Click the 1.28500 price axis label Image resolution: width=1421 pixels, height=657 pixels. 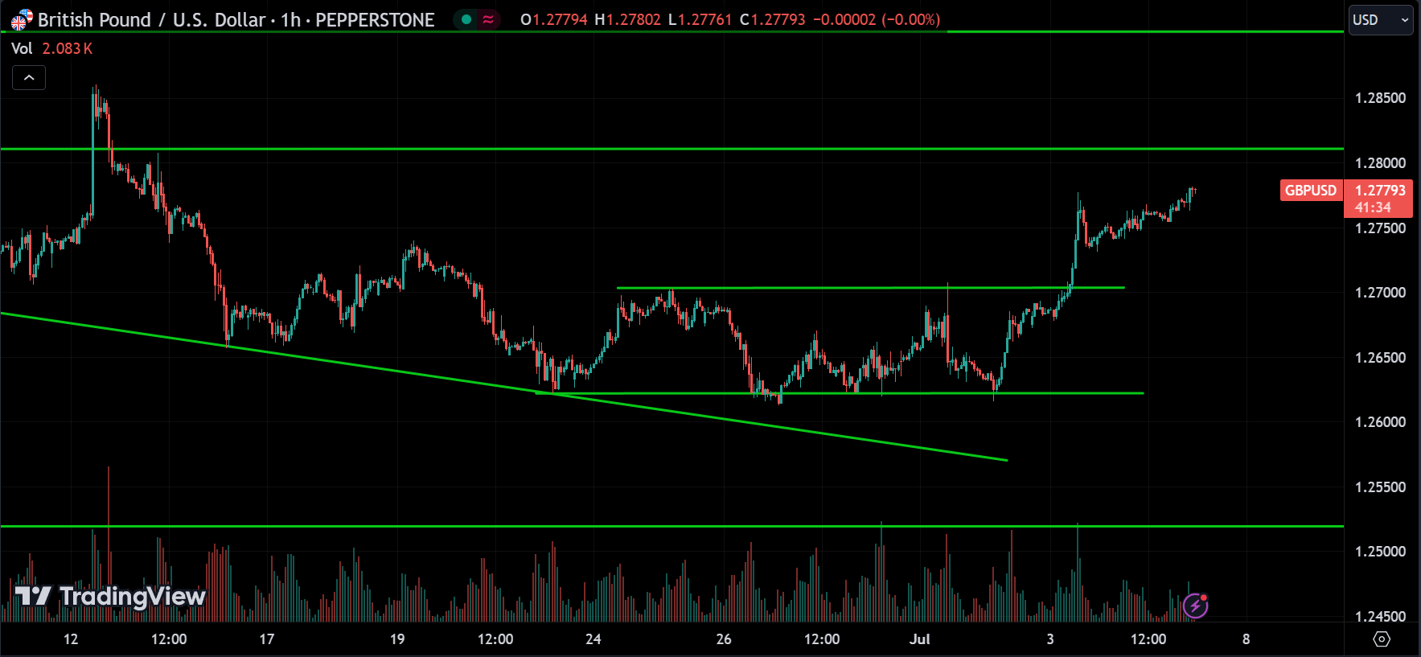coord(1381,98)
